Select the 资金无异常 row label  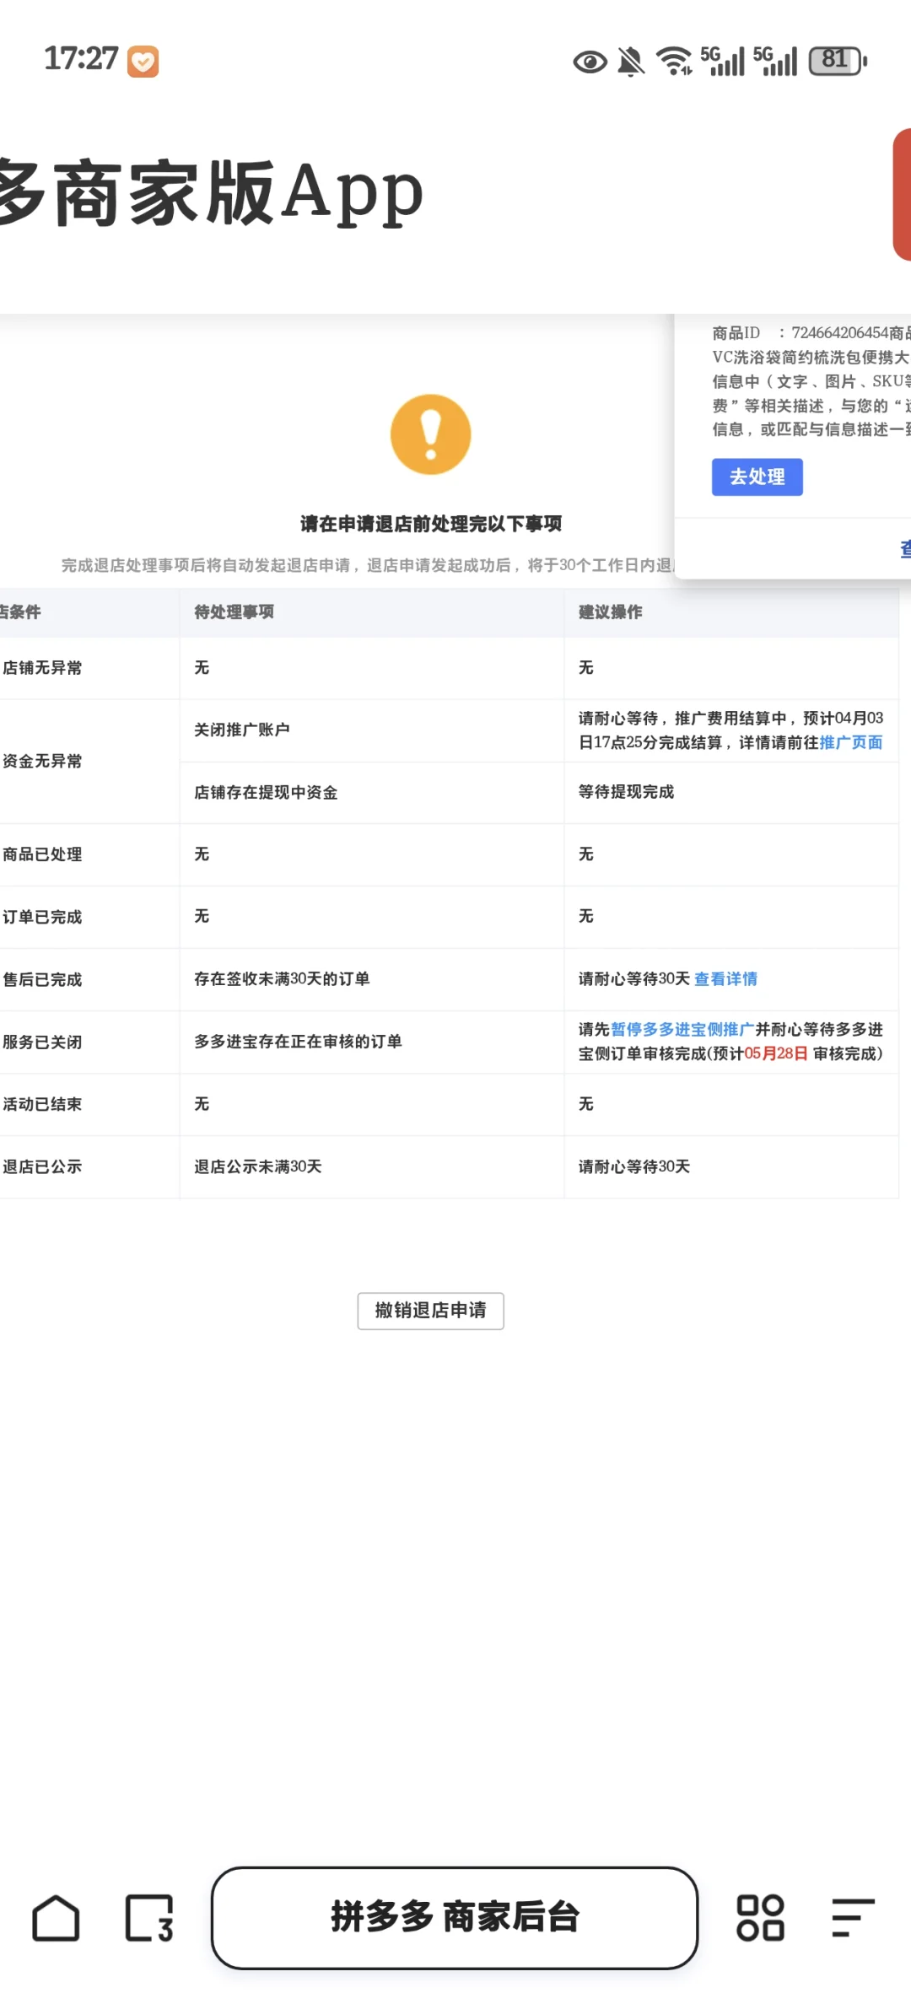42,761
